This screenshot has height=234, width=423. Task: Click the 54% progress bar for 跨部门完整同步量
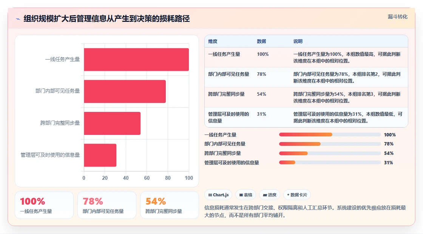click(x=330, y=153)
